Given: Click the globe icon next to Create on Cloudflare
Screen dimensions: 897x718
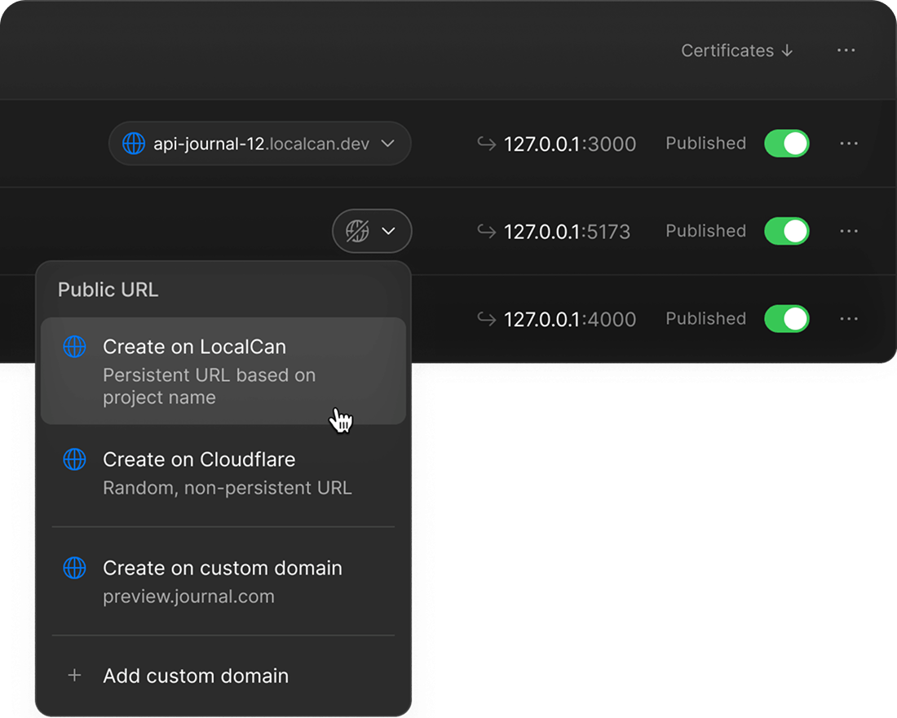Looking at the screenshot, I should click(74, 459).
